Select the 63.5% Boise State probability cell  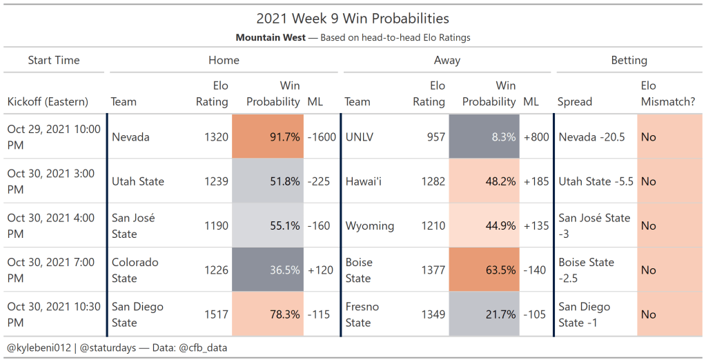(484, 270)
